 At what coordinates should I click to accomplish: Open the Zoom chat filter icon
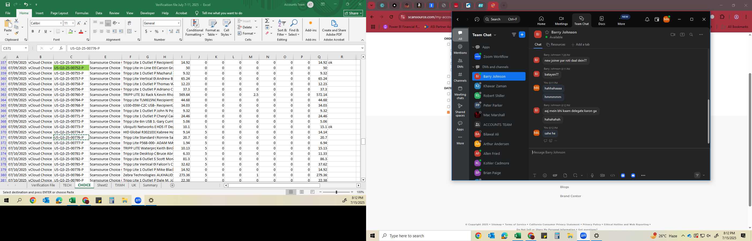(x=514, y=35)
